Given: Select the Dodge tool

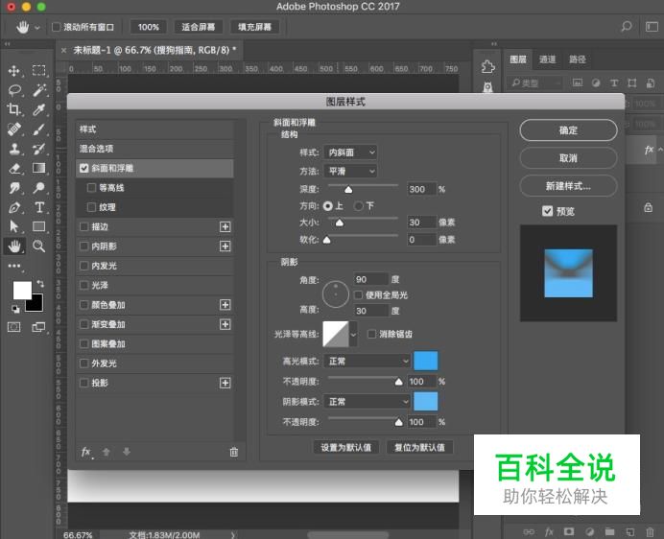Looking at the screenshot, I should 39,188.
